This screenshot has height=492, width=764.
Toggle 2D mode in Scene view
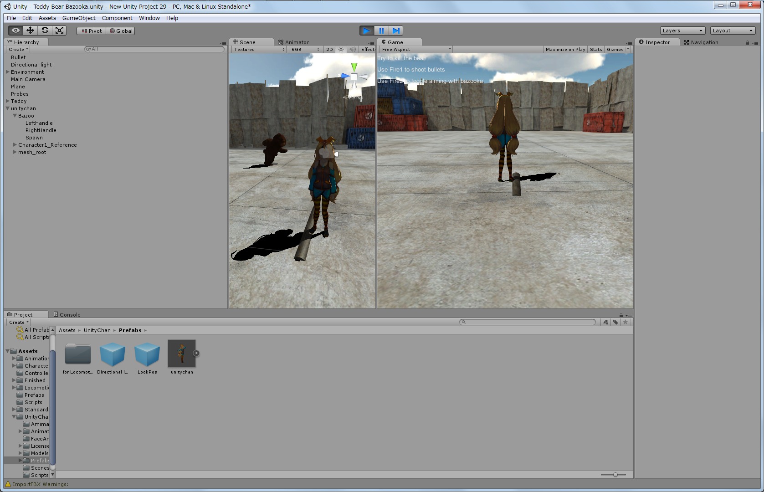tap(329, 49)
